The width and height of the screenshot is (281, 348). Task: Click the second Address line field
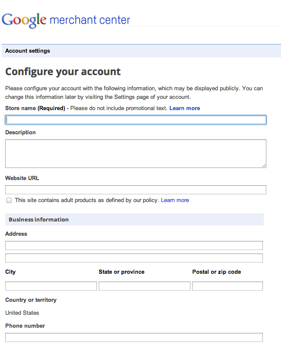pos(134,258)
